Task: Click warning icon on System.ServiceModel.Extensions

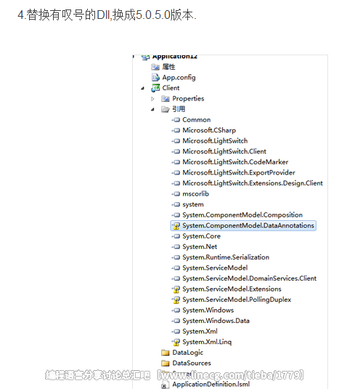Action: coord(176,289)
